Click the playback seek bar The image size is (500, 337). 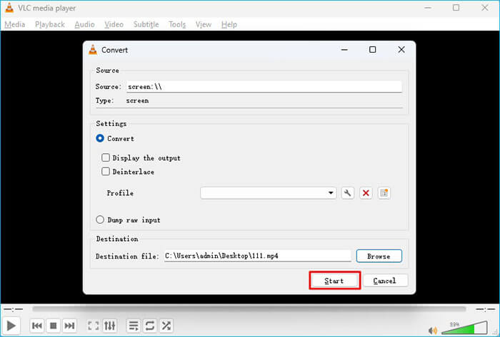(249, 309)
